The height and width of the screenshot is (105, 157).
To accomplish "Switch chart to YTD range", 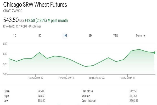I will [115, 36].
